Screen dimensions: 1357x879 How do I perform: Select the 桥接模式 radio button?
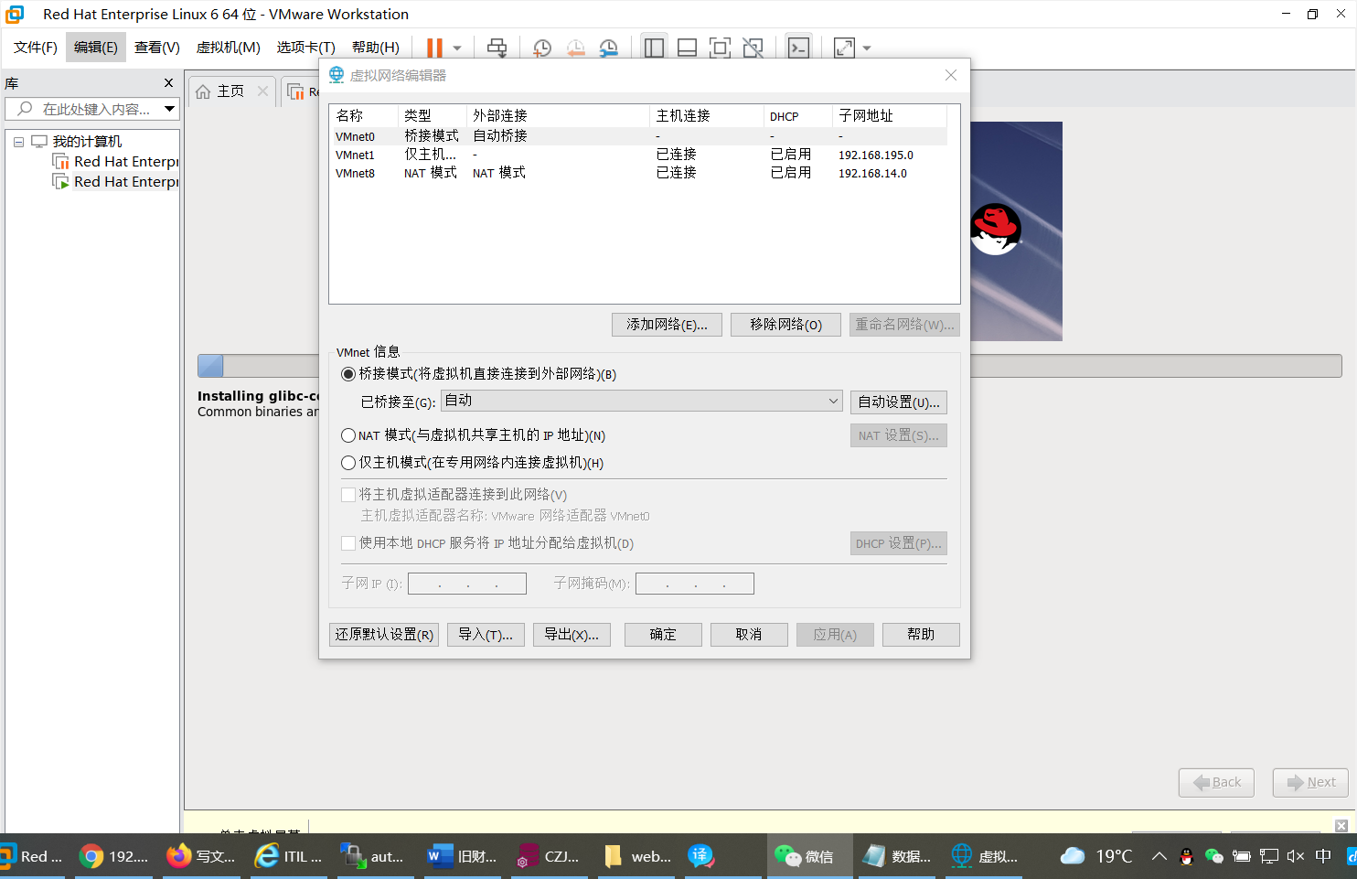pyautogui.click(x=348, y=374)
